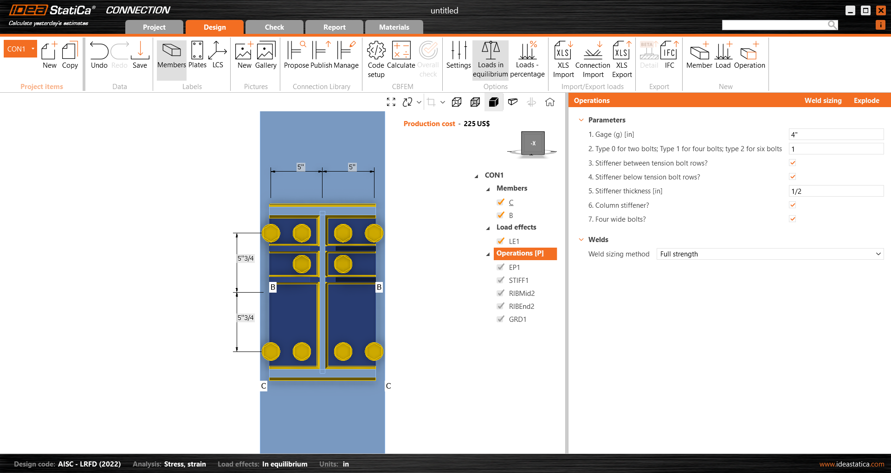Screen dimensions: 891x473
Task: Toggle visibility of member B
Action: pyautogui.click(x=501, y=215)
